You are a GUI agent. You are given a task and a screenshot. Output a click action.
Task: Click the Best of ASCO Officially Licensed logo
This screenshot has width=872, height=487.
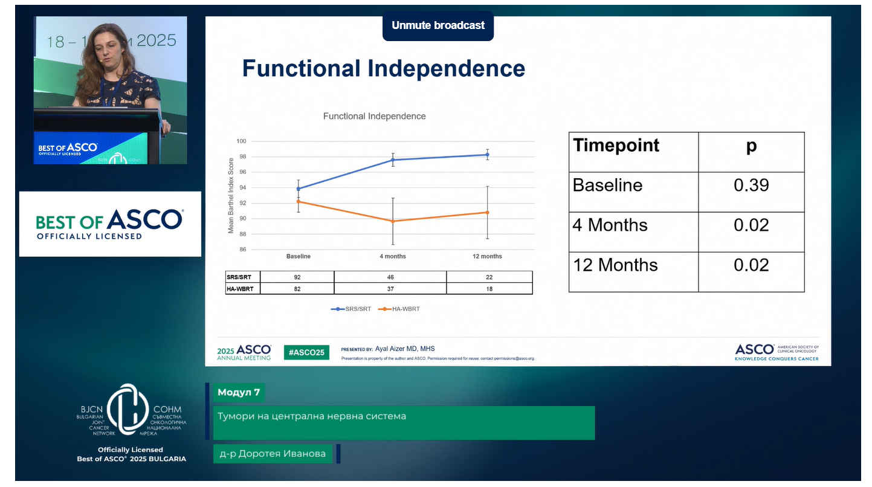110,224
